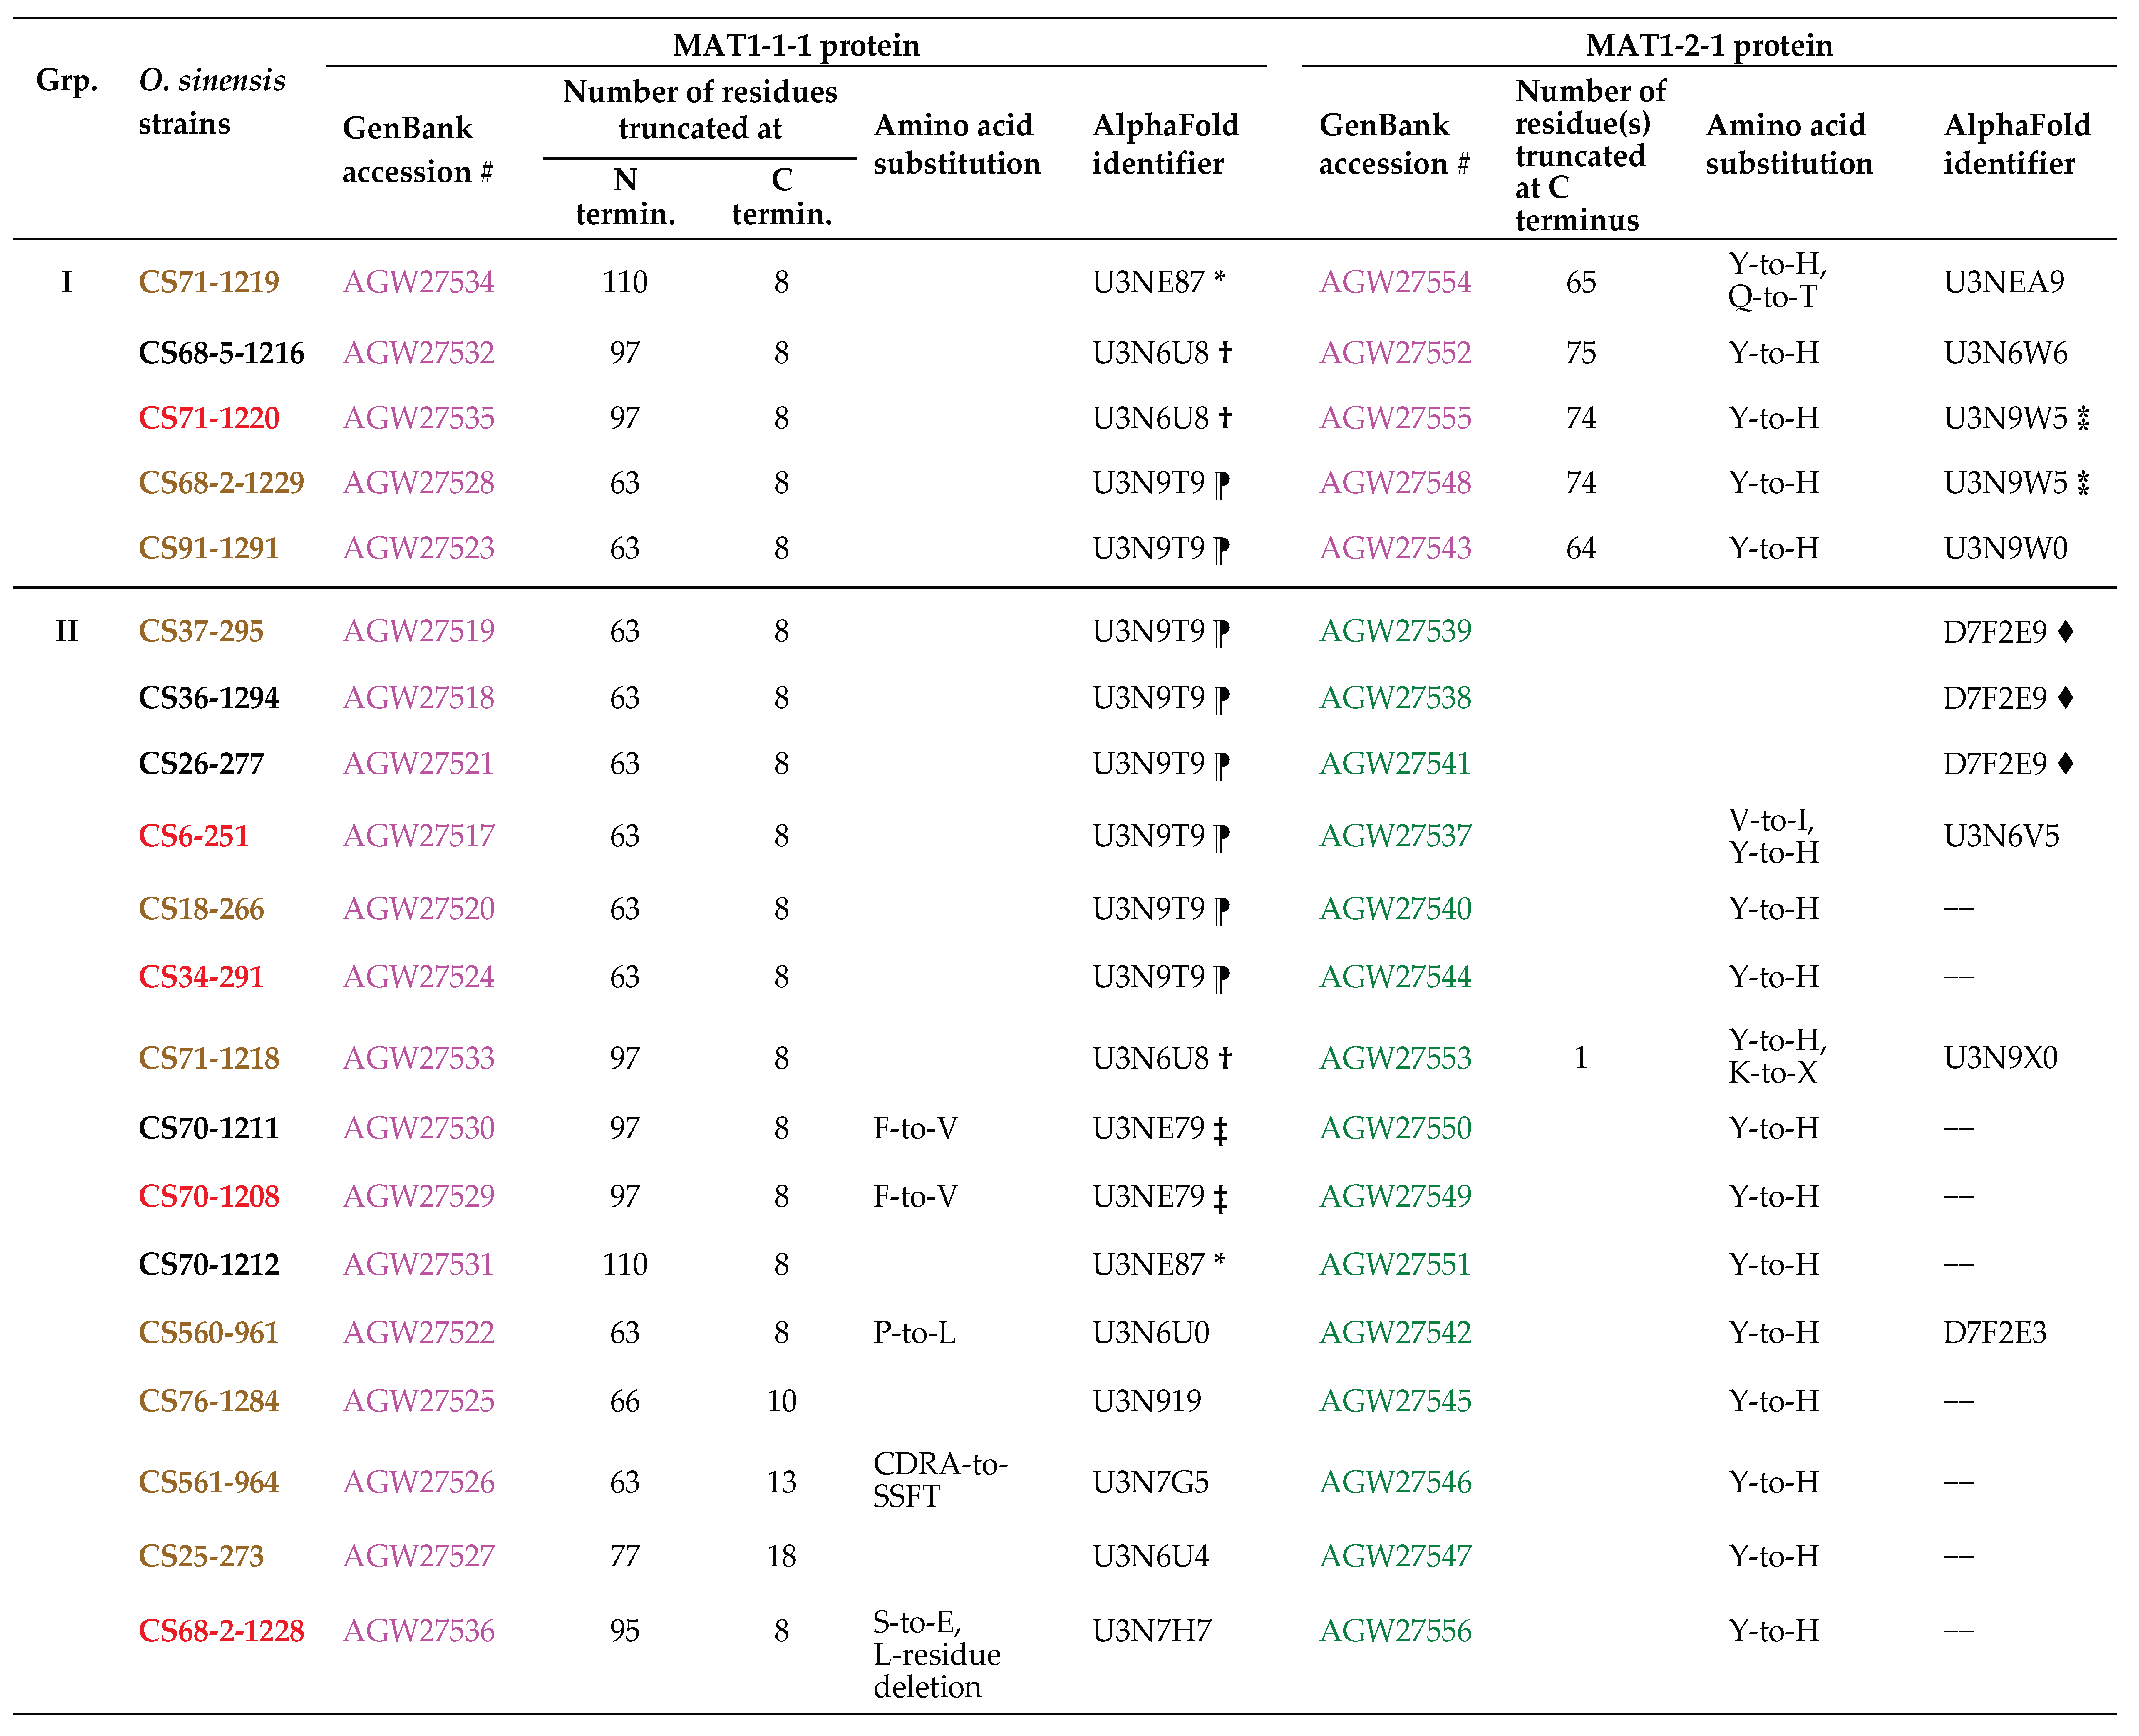Select strain CS34-291

tap(201, 977)
